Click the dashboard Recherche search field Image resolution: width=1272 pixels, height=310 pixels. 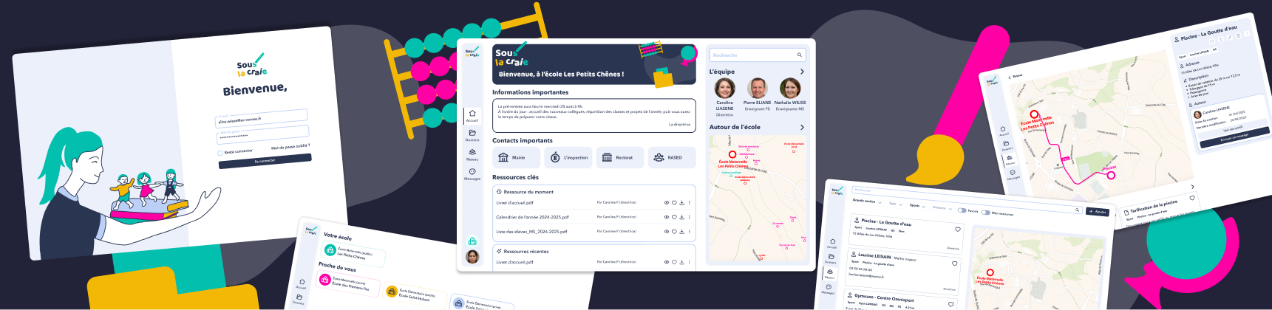[x=758, y=55]
